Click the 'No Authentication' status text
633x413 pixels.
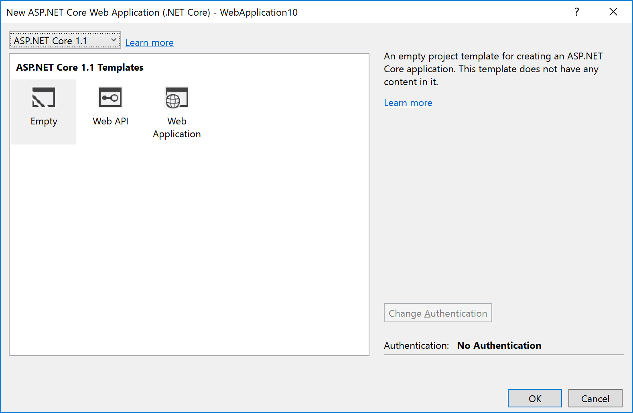click(x=499, y=346)
